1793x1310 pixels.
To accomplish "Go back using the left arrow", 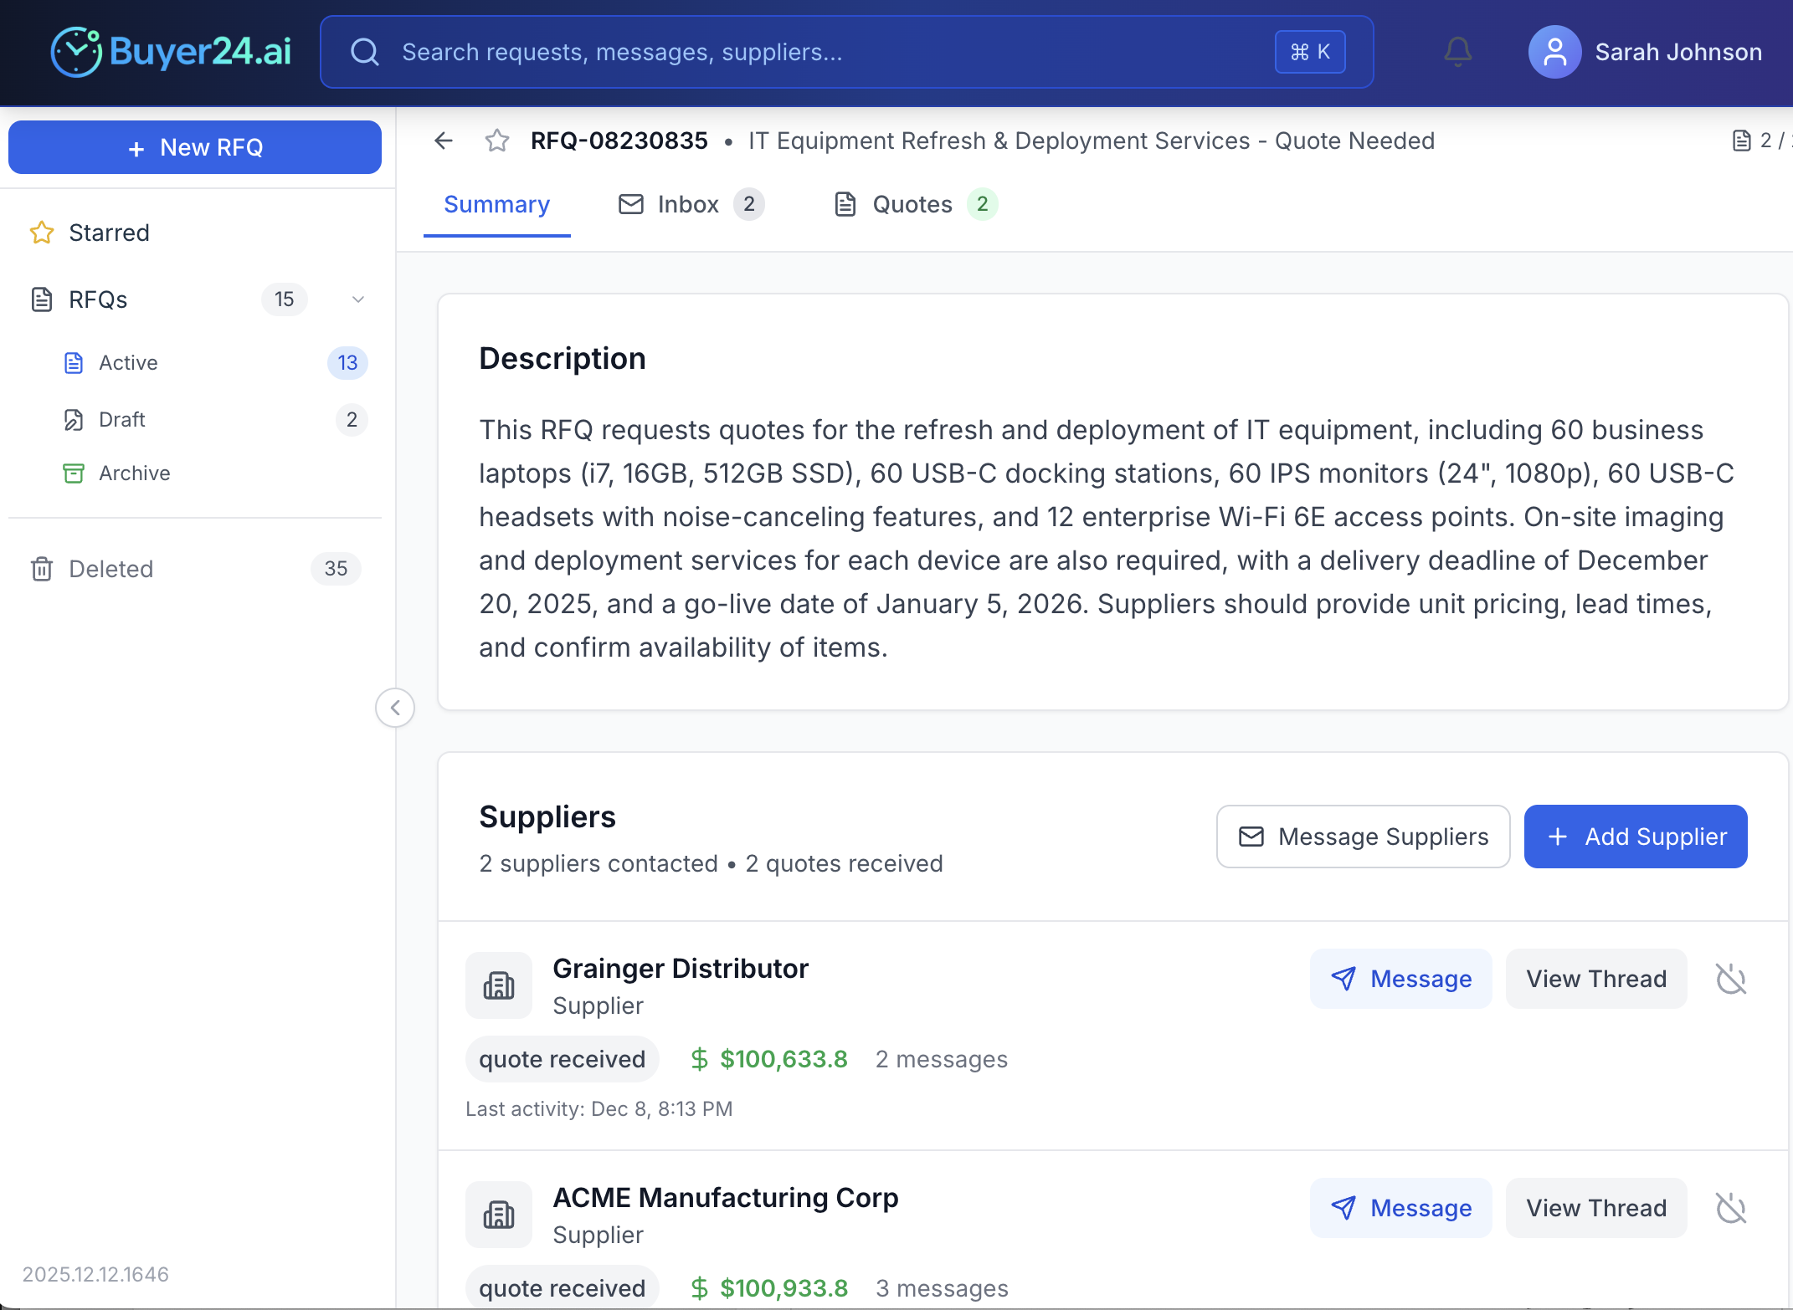I will tap(444, 141).
